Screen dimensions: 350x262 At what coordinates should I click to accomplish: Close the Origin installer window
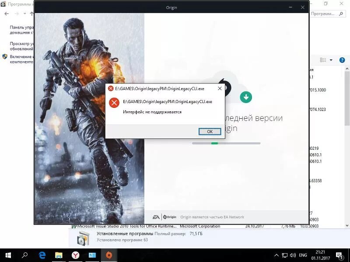303,7
